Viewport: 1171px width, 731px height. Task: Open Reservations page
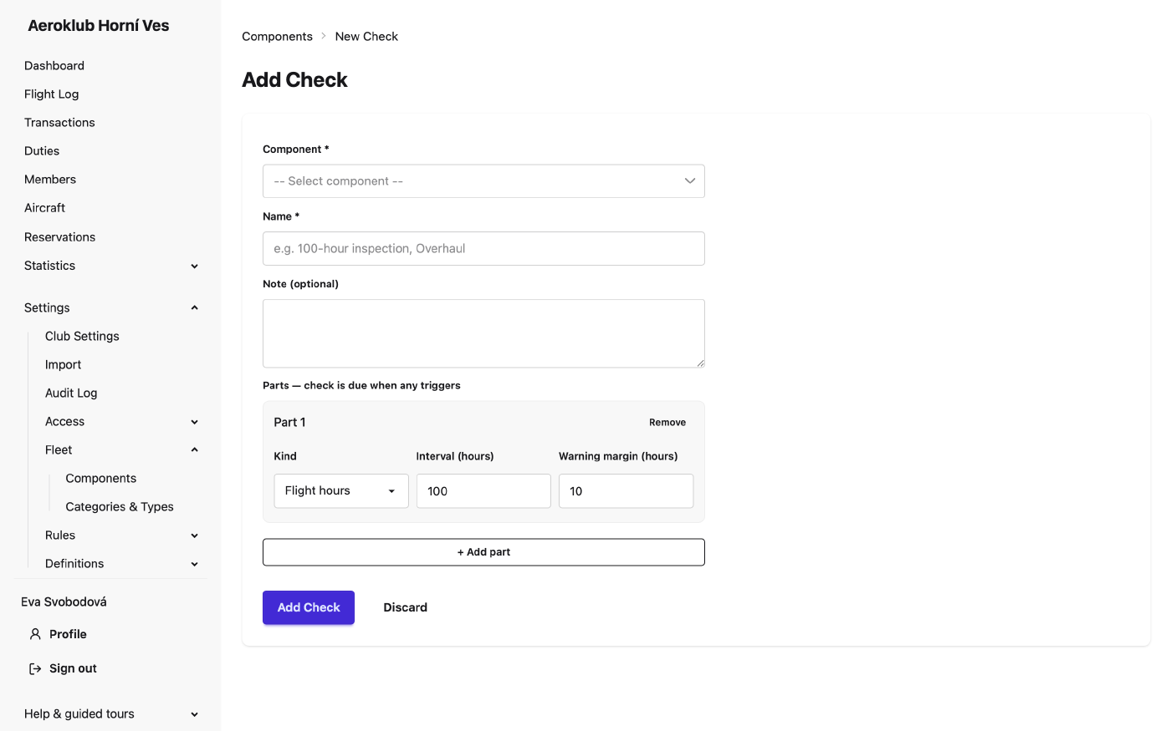click(60, 237)
